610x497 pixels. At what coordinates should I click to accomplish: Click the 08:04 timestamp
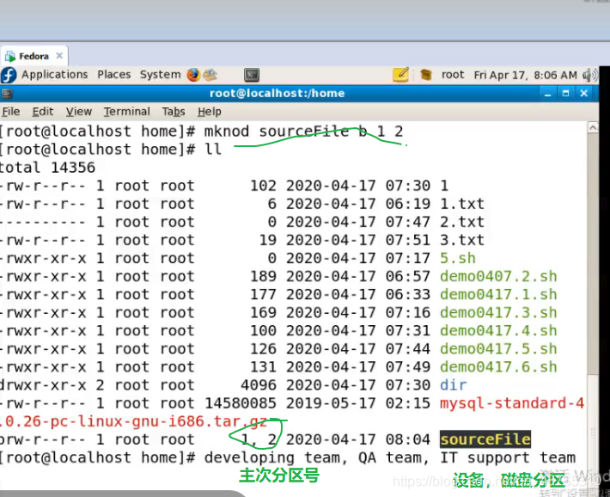pos(408,439)
